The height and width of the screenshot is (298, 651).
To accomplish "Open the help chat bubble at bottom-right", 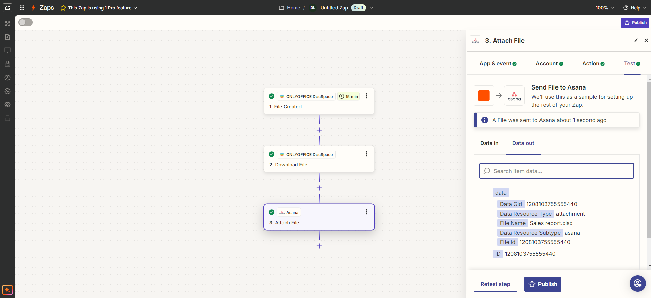I will tap(637, 283).
